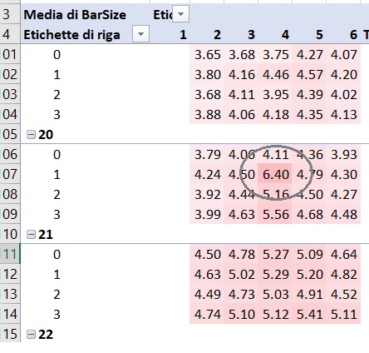Collapse group 21 in the pivot table
This screenshot has height=353, width=369.
tap(31, 235)
